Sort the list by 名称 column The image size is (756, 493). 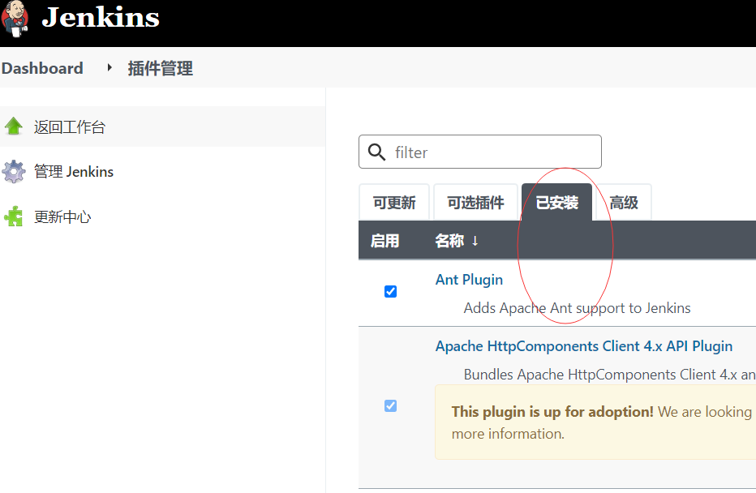pyautogui.click(x=457, y=241)
